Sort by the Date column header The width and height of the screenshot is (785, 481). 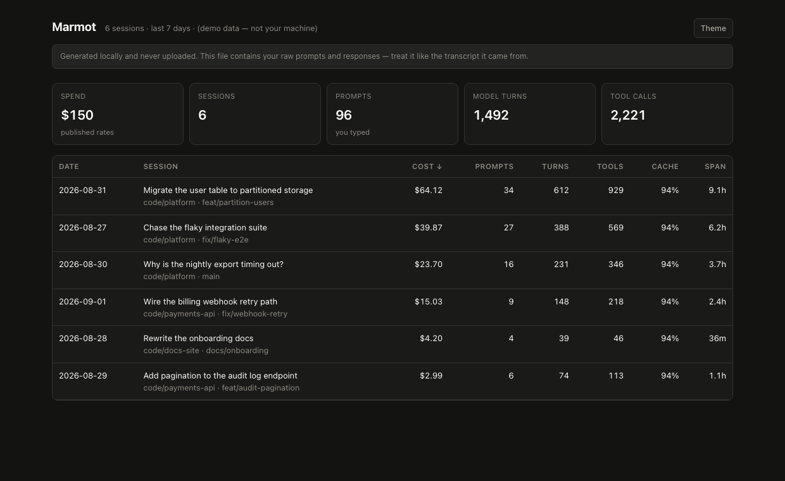coord(69,166)
